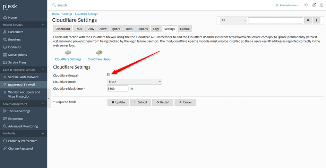Screen dimensions: 326x168
Task: Click the Service Plans book icon
Action: pos(5,62)
